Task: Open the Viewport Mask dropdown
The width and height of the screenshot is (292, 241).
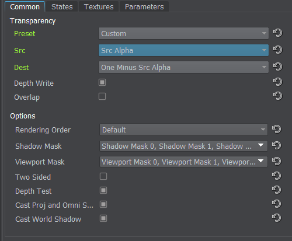Action: (x=183, y=162)
